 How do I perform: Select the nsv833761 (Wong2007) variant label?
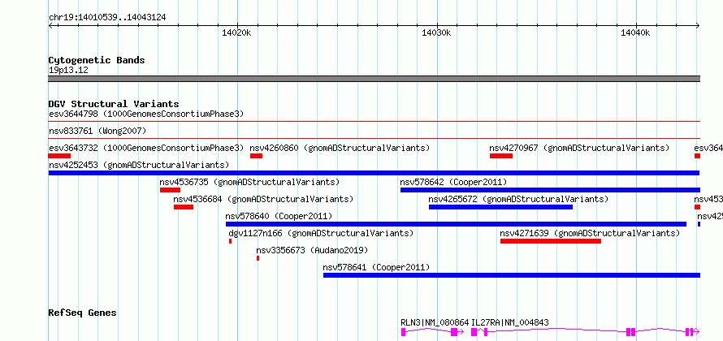coord(97,131)
